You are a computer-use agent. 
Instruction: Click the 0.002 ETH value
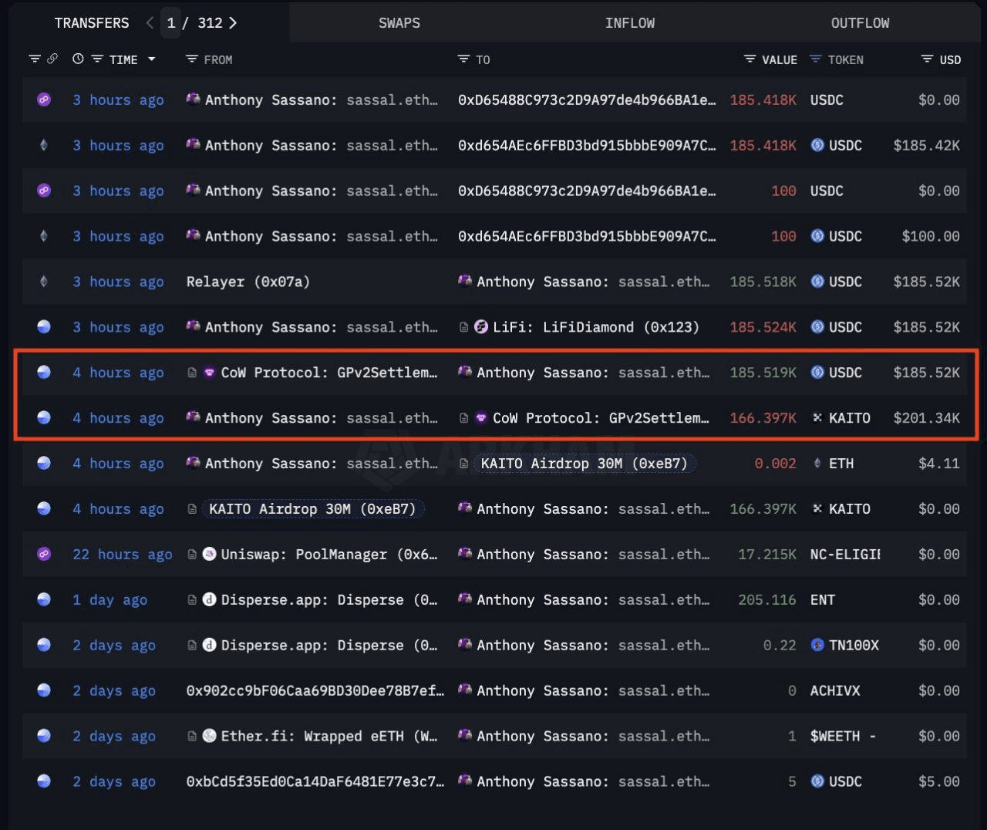click(x=776, y=464)
